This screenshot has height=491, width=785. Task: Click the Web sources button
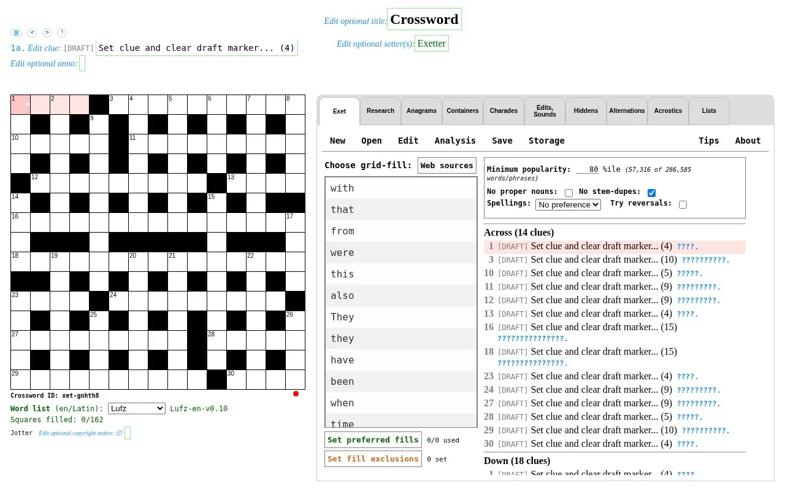tap(447, 166)
